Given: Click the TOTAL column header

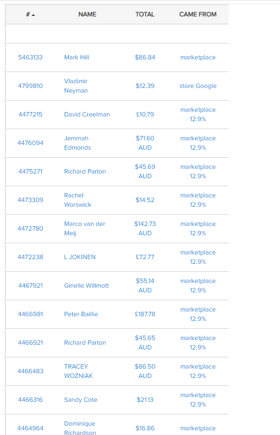Looking at the screenshot, I should point(145,14).
